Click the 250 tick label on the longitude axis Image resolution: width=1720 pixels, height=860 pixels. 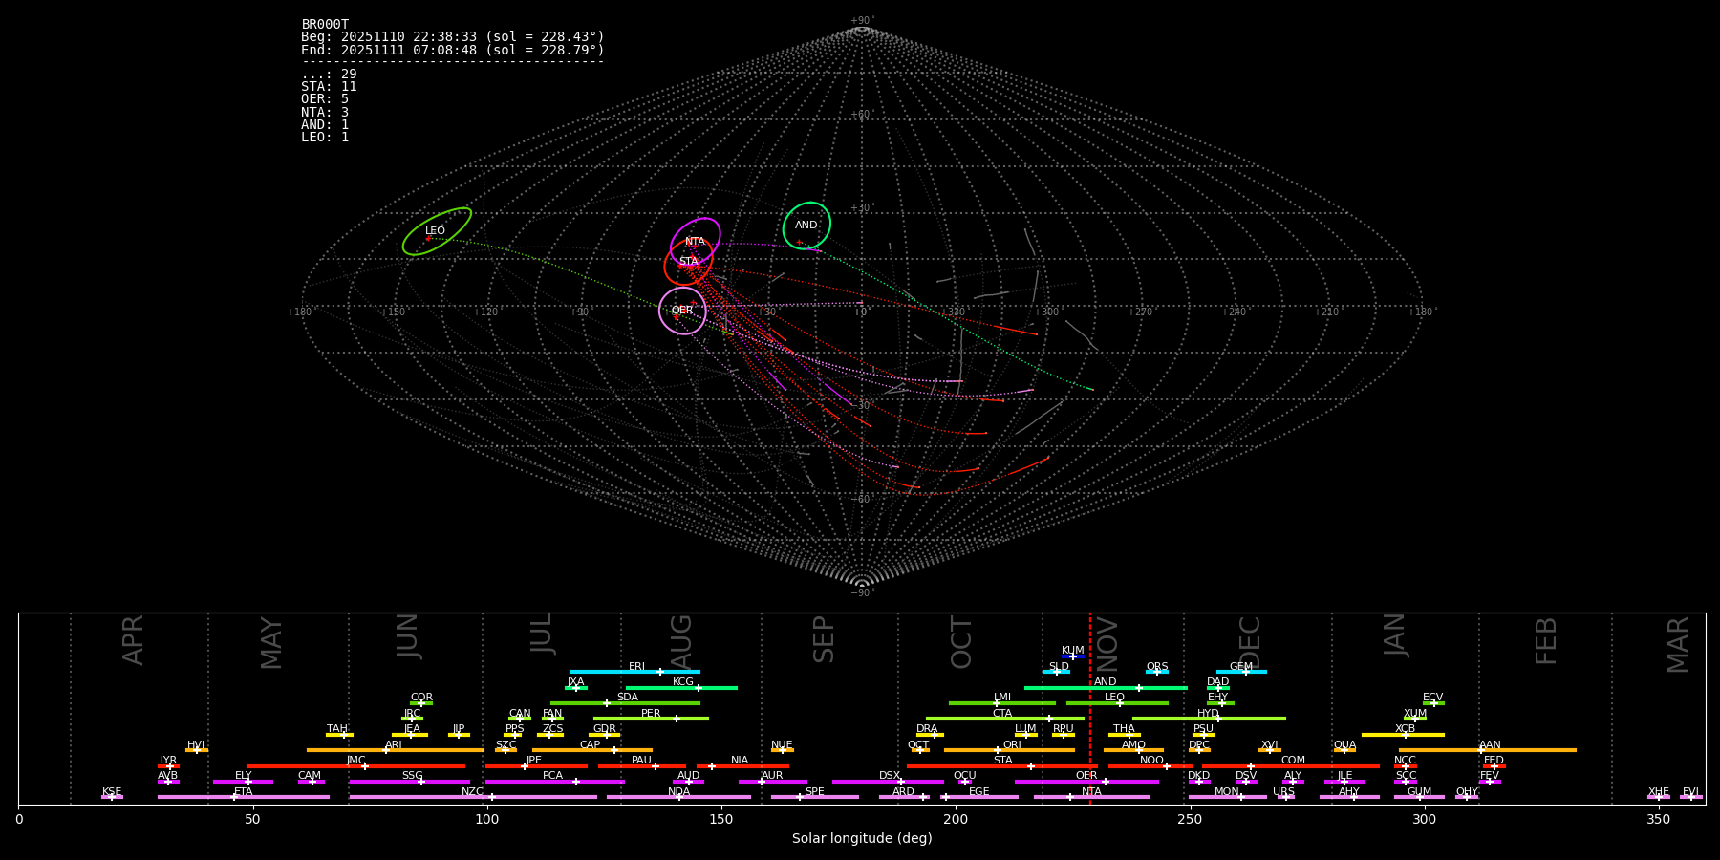pos(1190,819)
